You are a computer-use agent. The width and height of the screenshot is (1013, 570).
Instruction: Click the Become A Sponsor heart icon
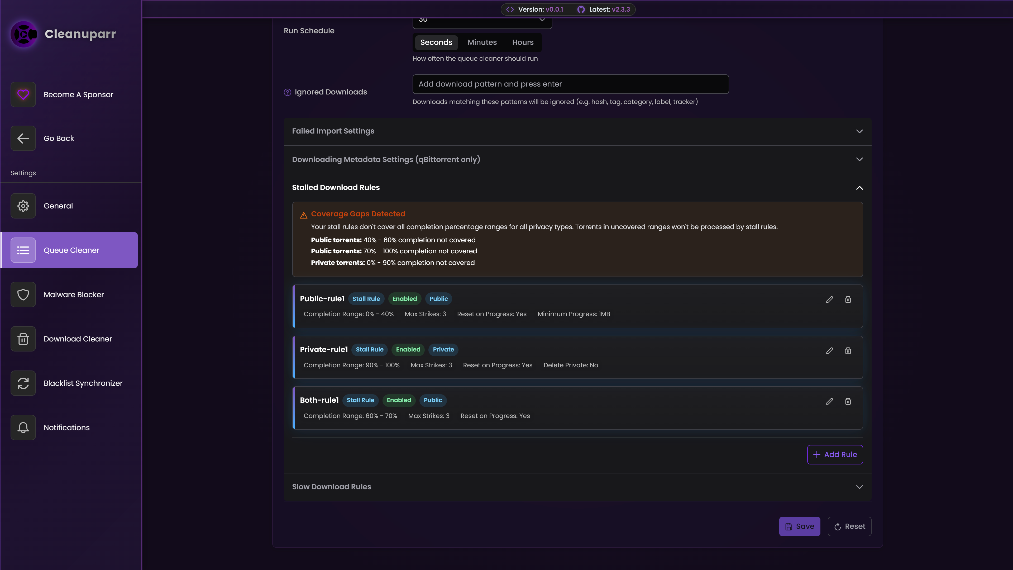coord(23,94)
